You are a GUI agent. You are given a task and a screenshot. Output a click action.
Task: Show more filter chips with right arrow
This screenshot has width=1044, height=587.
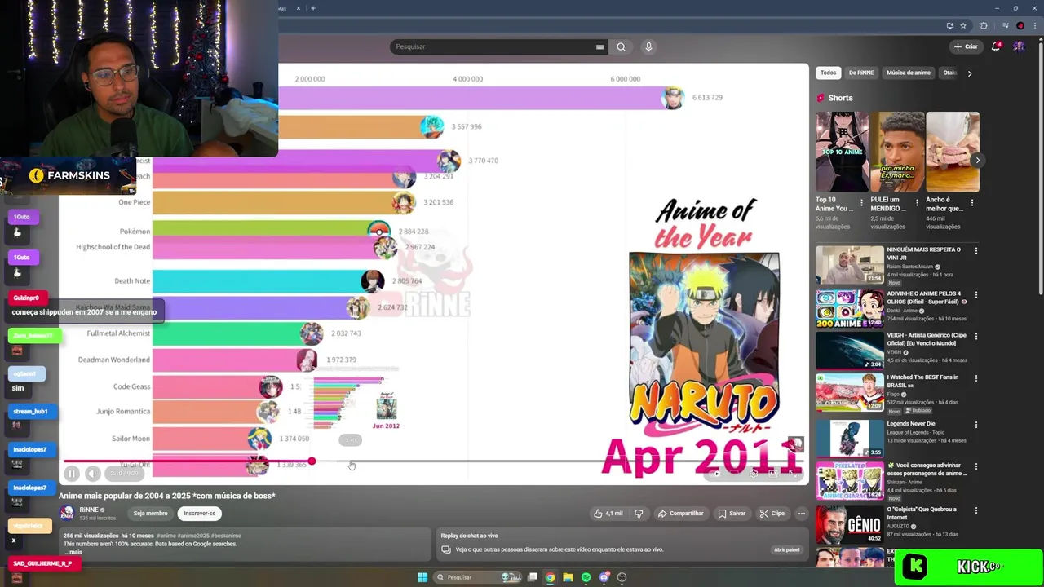pos(970,73)
